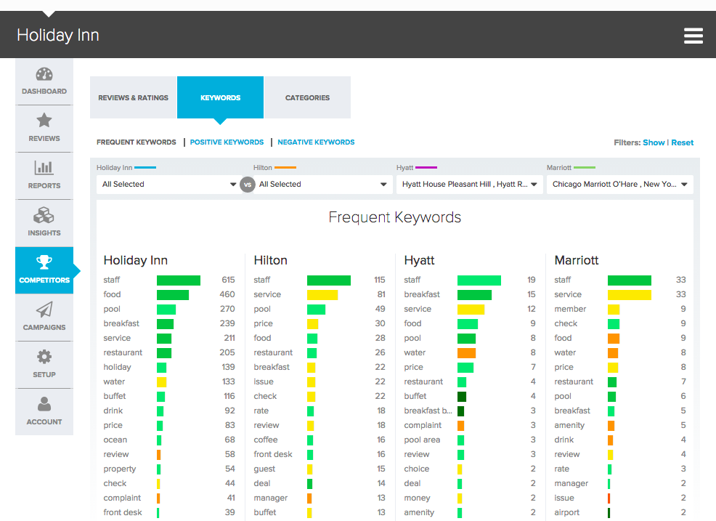
Task: Expand the Chicago Marriott O'Hare dropdown
Action: click(619, 184)
